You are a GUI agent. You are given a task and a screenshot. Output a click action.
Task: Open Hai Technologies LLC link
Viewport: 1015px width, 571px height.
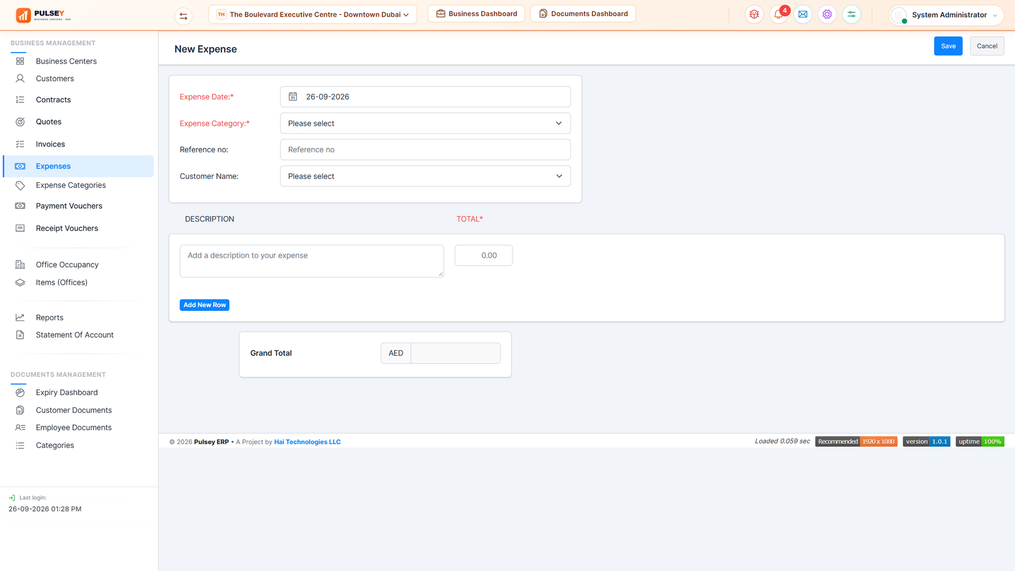tap(308, 442)
